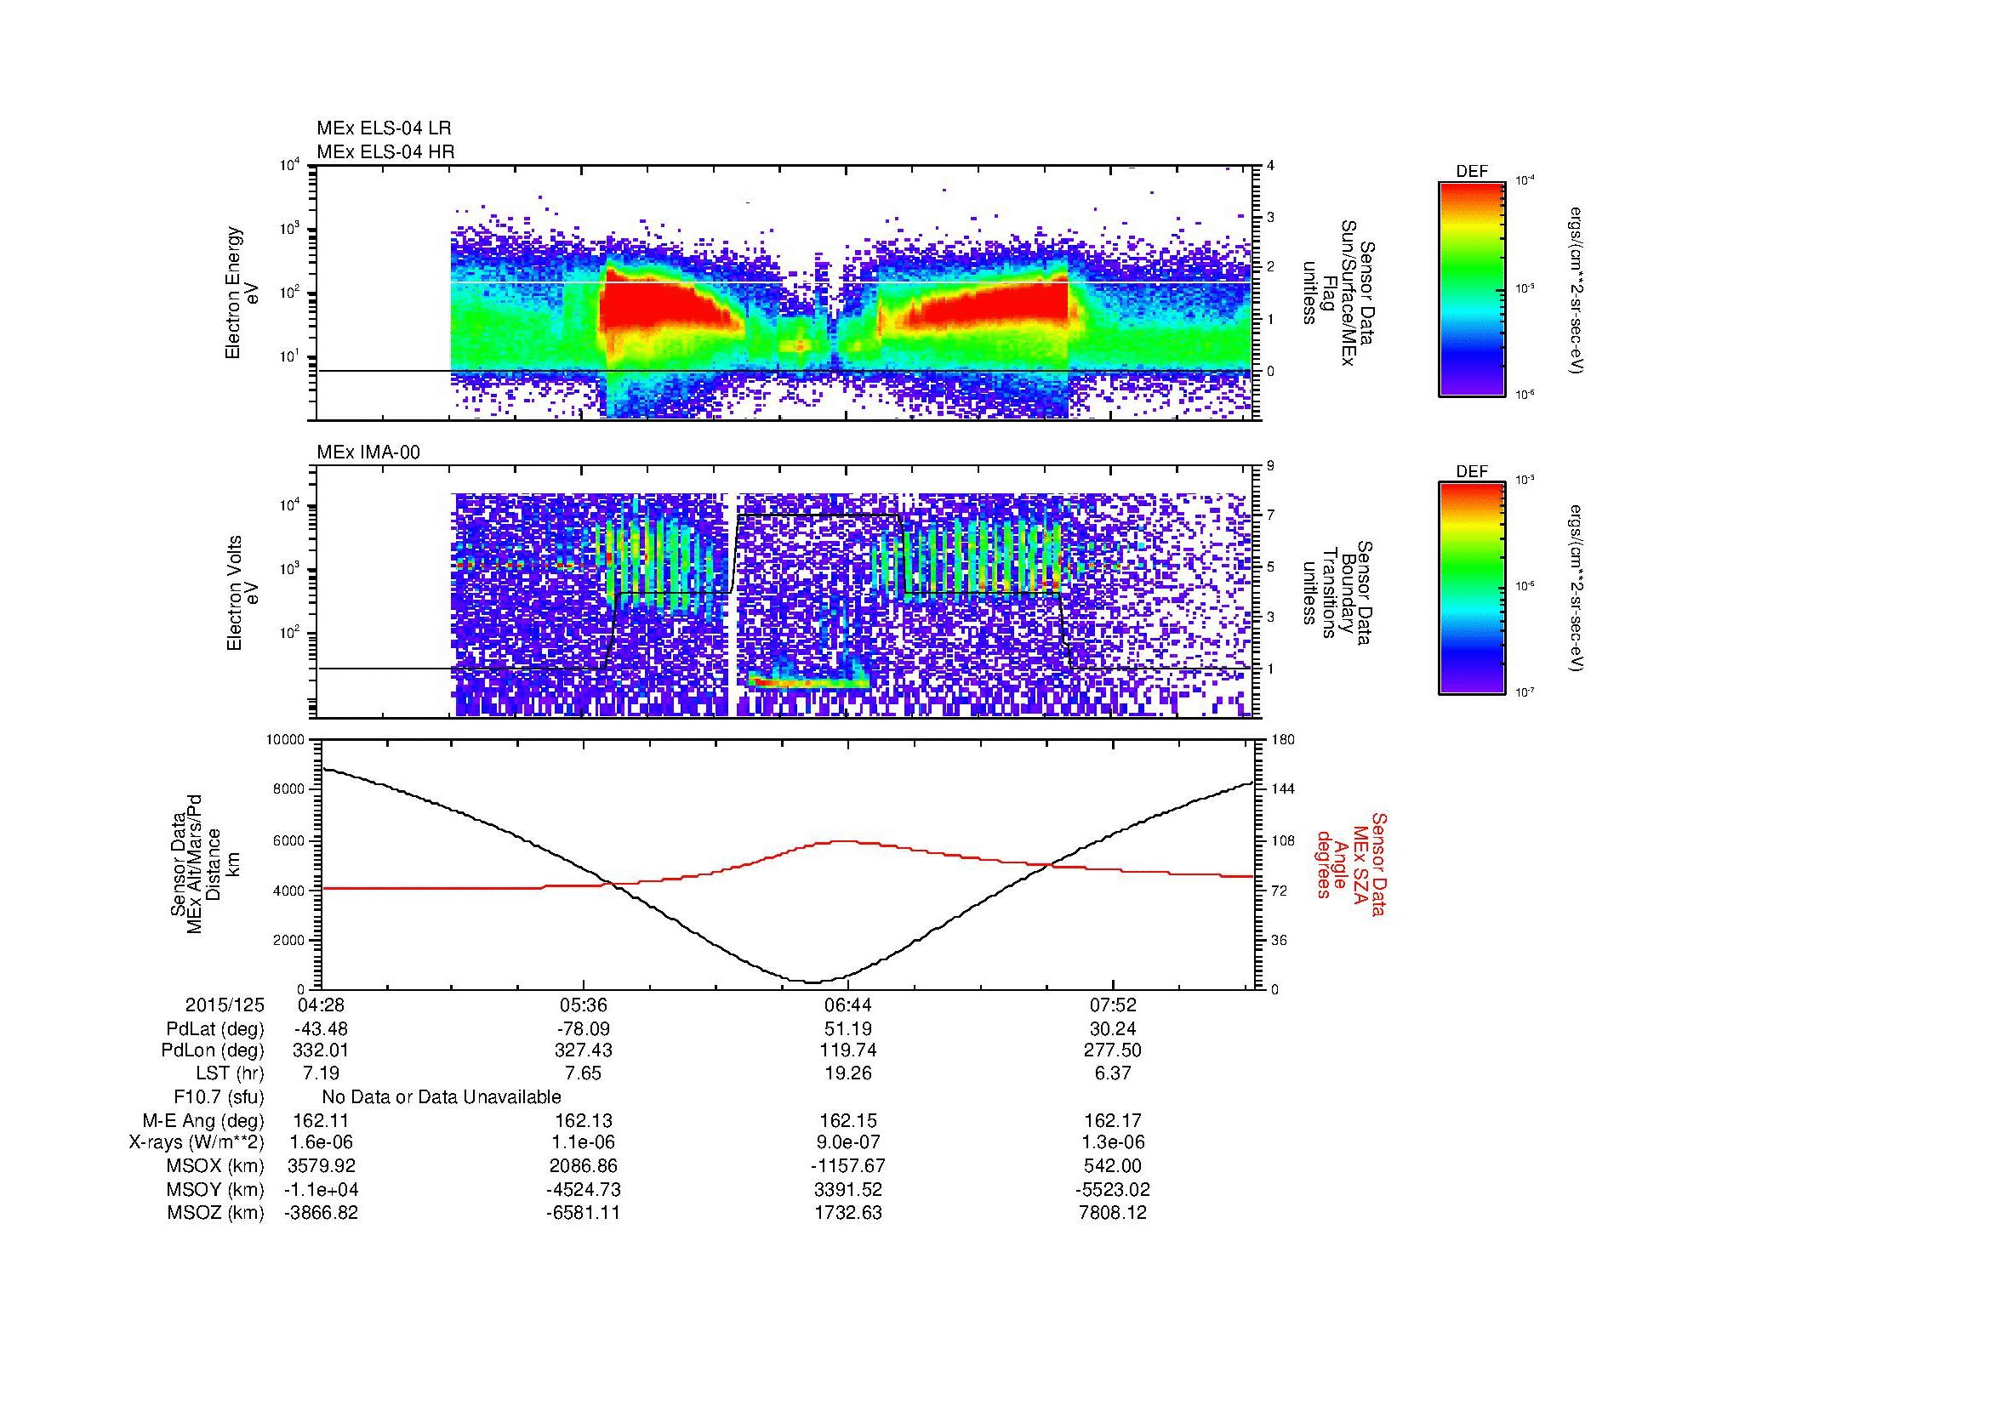This screenshot has width=1990, height=1406.
Task: Click the '04:28' time tick label
Action: click(x=322, y=1005)
